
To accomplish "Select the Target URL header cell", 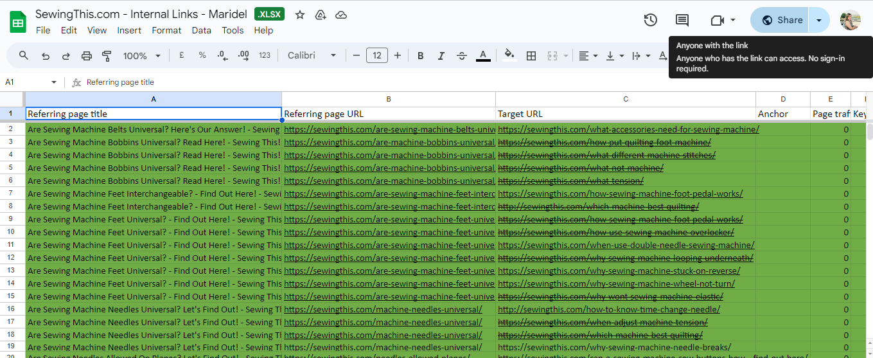I will tap(626, 114).
